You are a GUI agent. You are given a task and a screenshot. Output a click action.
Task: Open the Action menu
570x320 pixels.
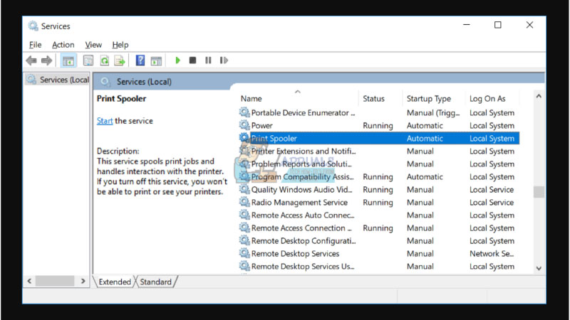tap(63, 45)
